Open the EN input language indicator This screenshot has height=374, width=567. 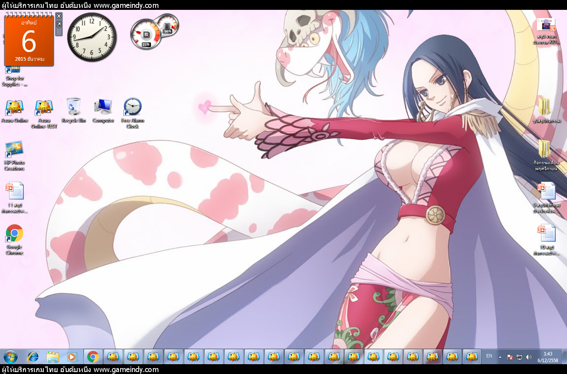click(489, 356)
